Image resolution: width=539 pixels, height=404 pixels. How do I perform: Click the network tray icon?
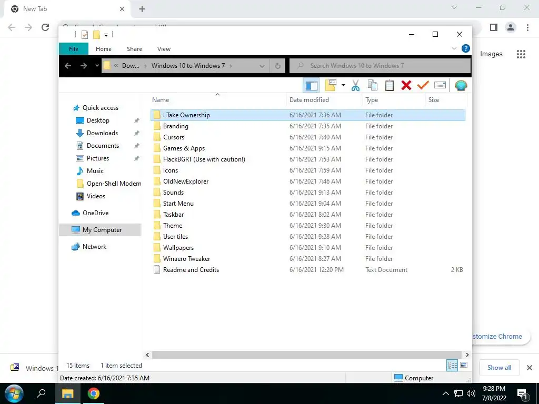point(458,393)
